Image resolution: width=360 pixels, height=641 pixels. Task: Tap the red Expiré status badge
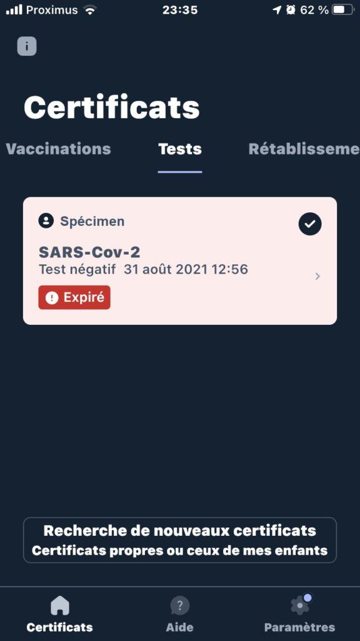pos(74,297)
